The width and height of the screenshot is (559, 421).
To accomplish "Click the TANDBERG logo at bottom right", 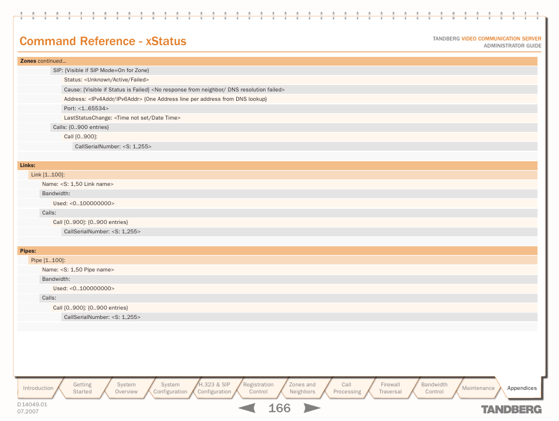I will coord(511,409).
